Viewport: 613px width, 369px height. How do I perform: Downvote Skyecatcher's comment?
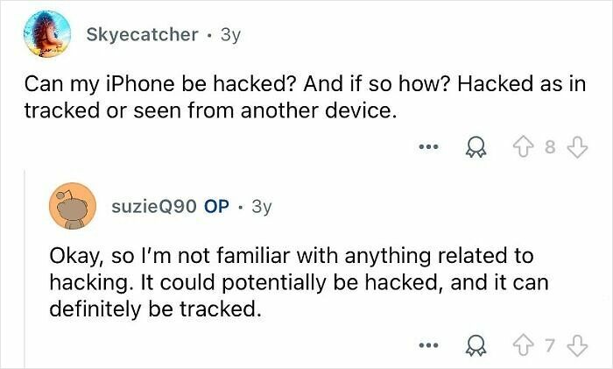(x=577, y=147)
